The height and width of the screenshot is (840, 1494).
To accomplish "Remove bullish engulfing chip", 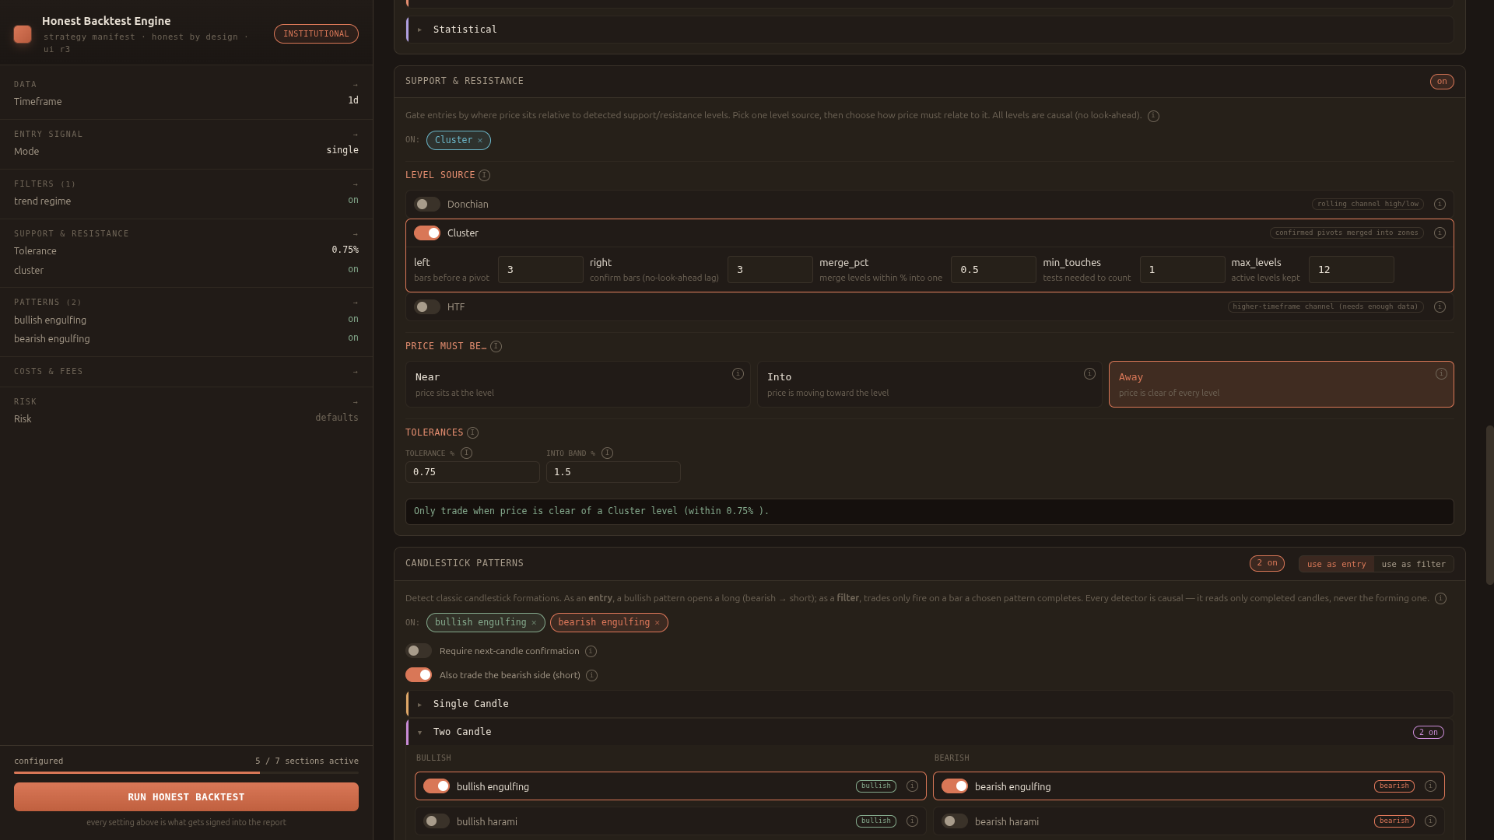I will (x=534, y=623).
